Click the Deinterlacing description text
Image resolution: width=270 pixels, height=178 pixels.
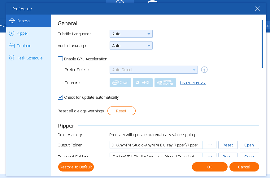point(152,135)
